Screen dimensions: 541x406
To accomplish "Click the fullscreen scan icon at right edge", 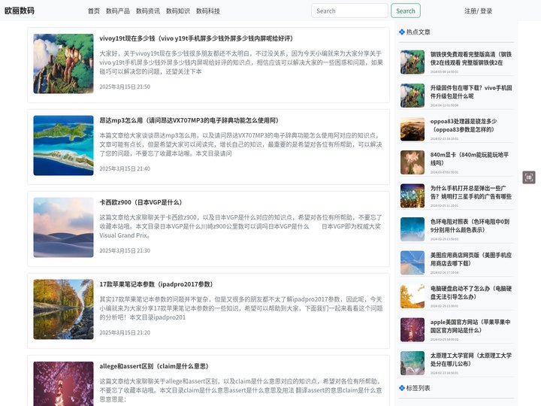I will click(528, 177).
